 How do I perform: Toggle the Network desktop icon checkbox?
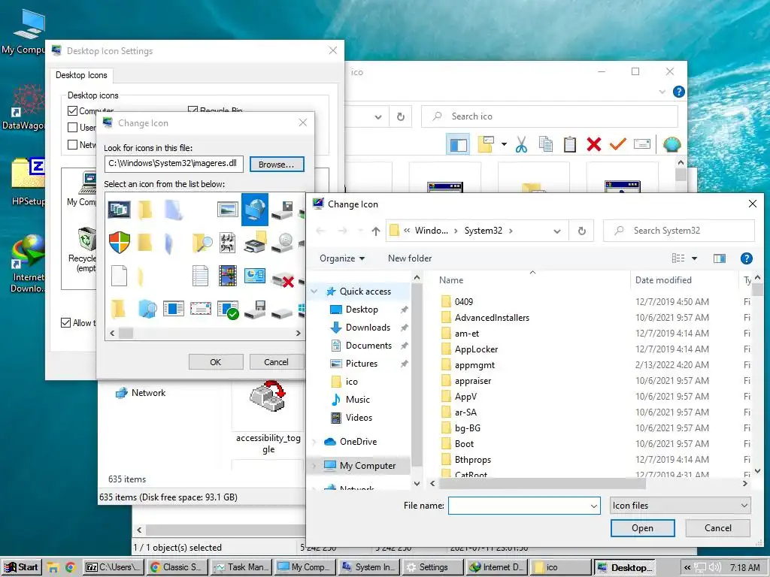[x=73, y=144]
